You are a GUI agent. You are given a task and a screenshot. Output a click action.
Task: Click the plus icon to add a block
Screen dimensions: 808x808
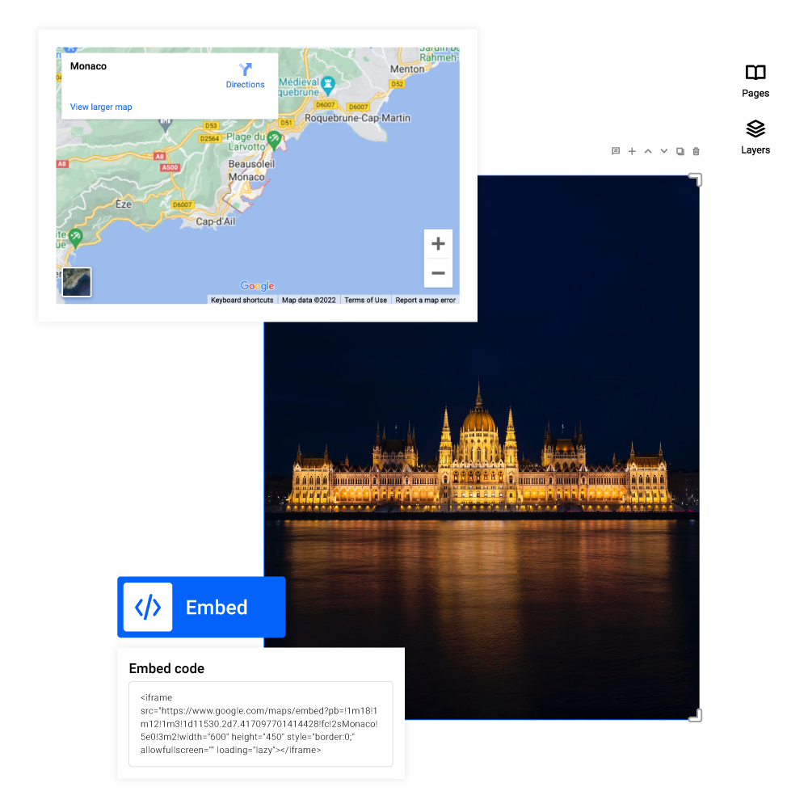632,151
